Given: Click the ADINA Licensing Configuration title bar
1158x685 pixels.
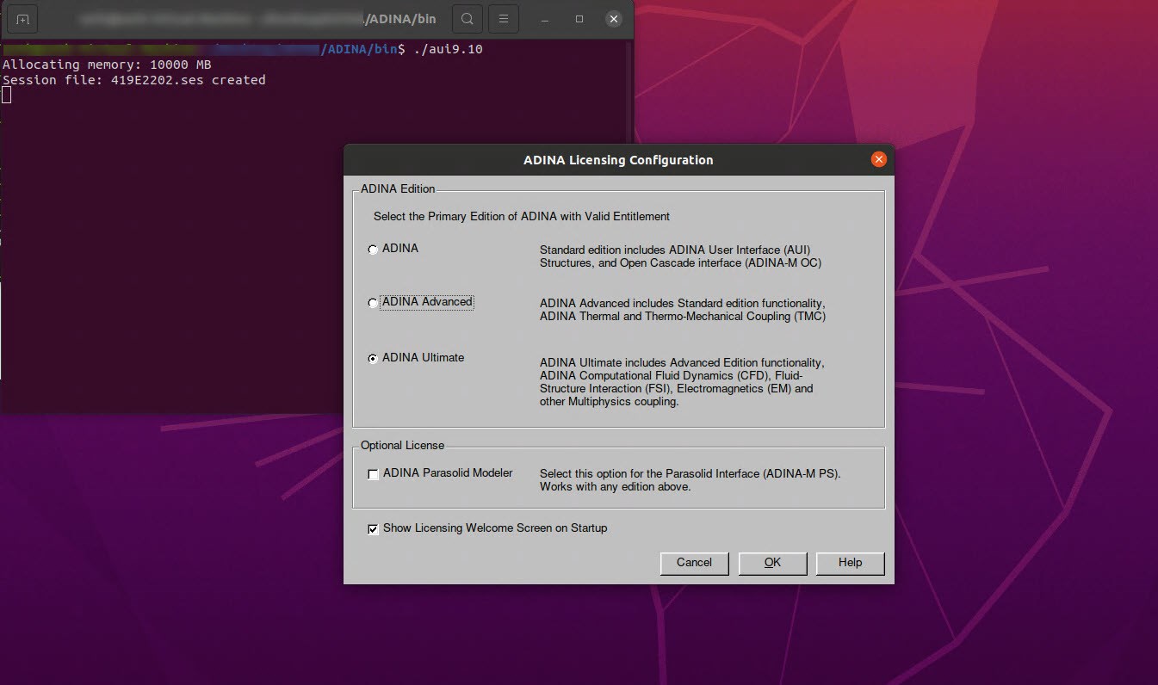Looking at the screenshot, I should point(618,160).
